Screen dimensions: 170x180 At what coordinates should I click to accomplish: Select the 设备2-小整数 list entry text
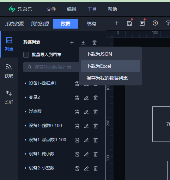[42, 168]
